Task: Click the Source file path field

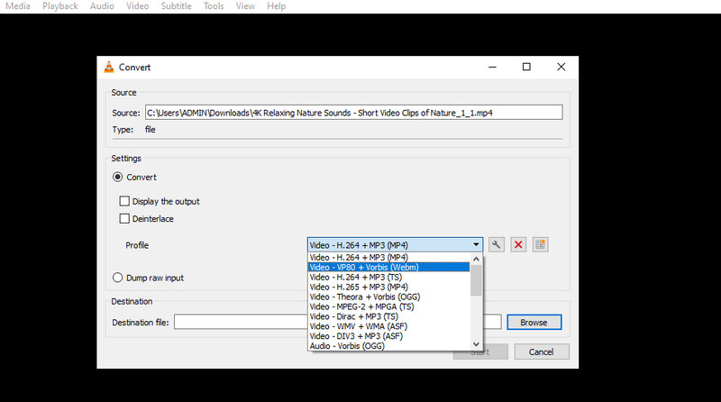Action: pos(352,113)
